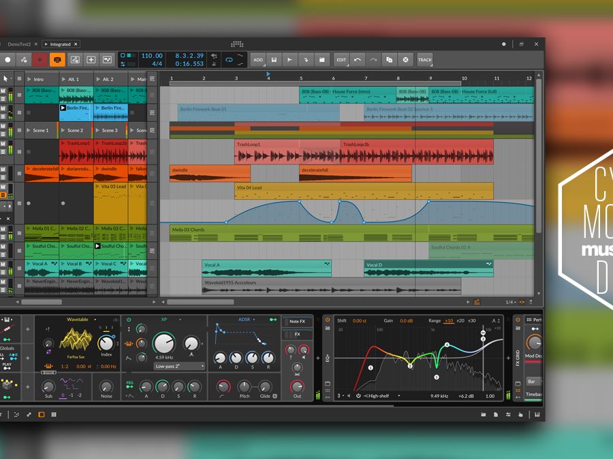Open the ADD menu in toolbar
This screenshot has width=613, height=459.
pyautogui.click(x=258, y=60)
